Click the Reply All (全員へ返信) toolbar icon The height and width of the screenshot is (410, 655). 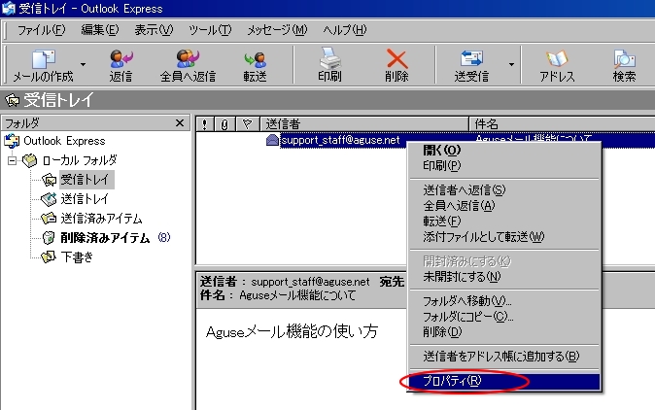[x=188, y=59]
